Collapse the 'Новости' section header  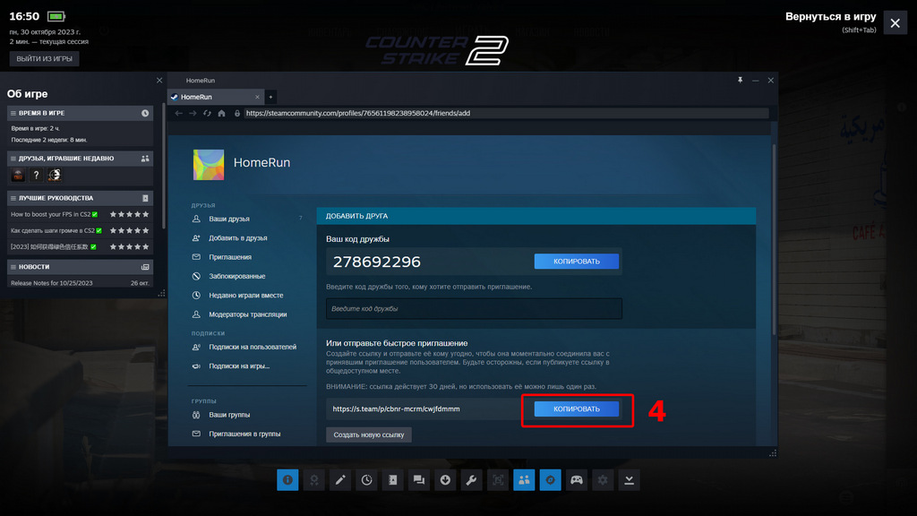[80, 267]
